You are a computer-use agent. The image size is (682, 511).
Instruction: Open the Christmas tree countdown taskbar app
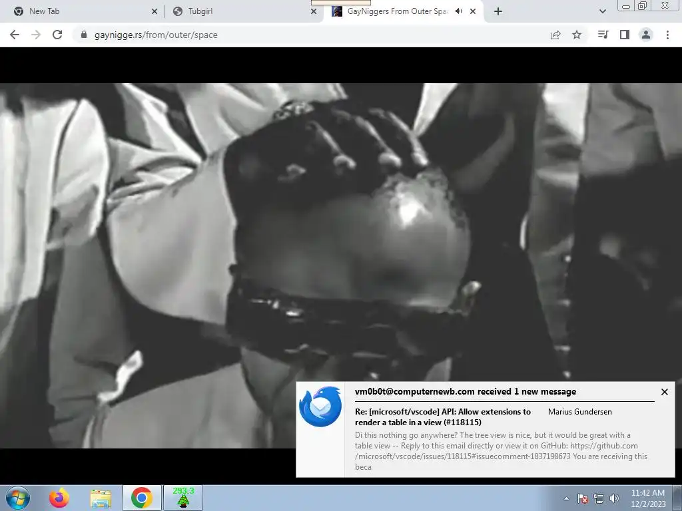(183, 498)
